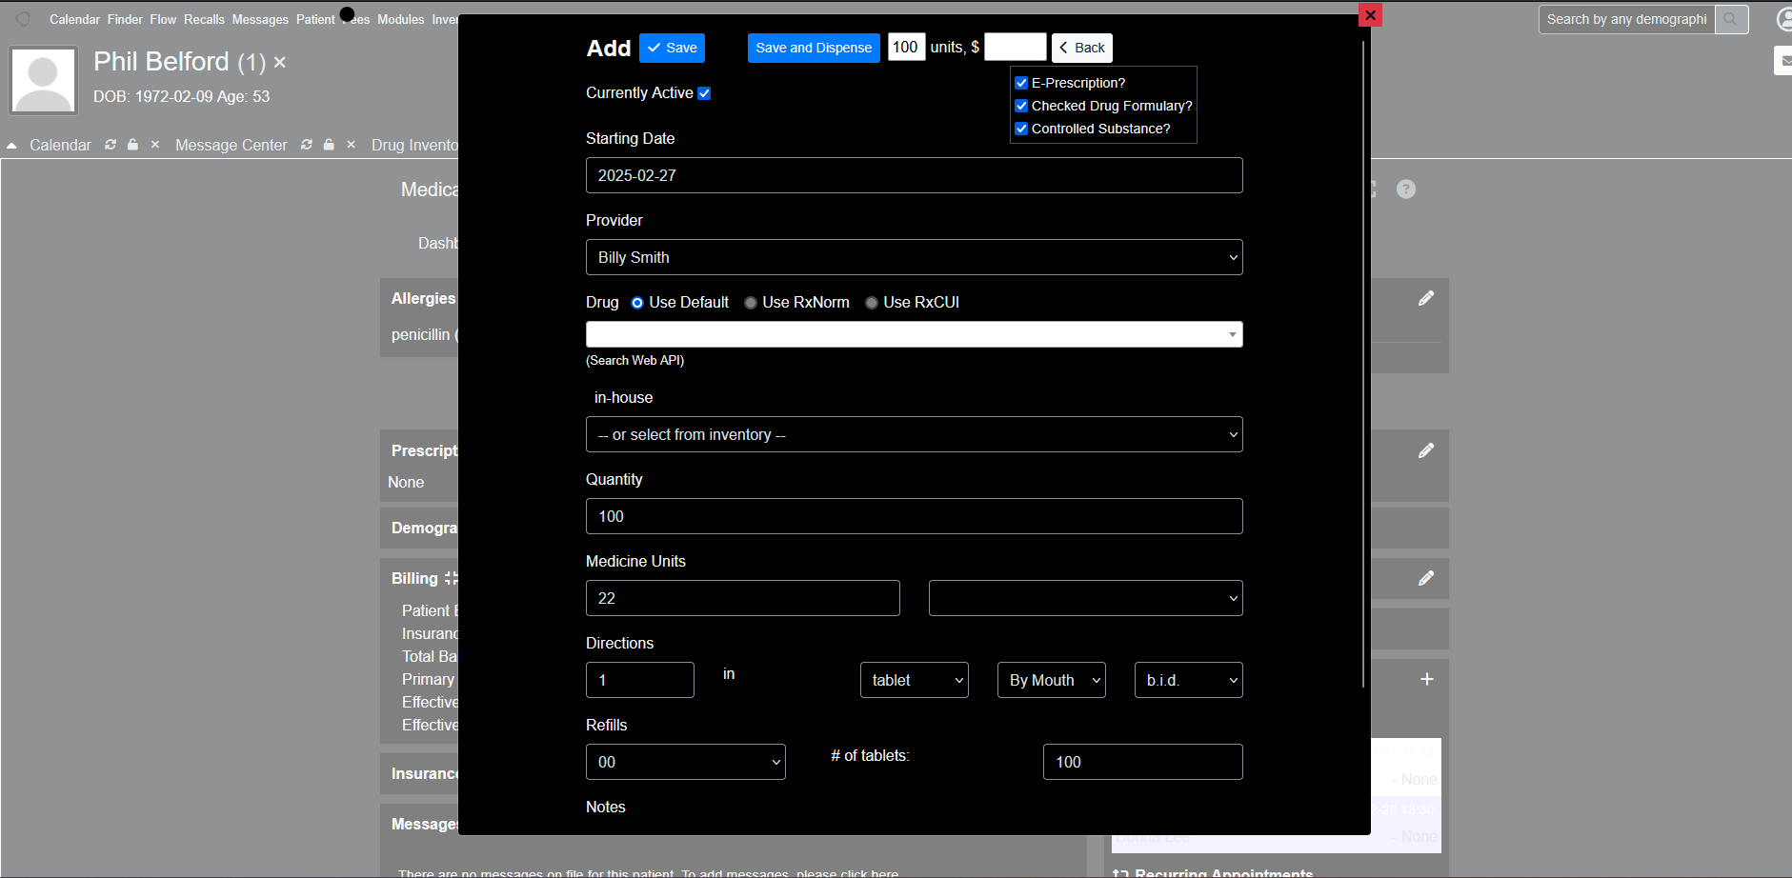
Task: Open the Refills dropdown showing 00
Action: tap(686, 762)
